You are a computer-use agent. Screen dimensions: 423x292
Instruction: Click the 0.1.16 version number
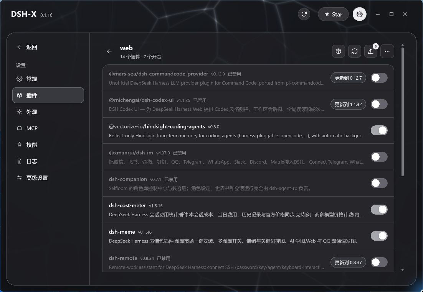(x=46, y=15)
